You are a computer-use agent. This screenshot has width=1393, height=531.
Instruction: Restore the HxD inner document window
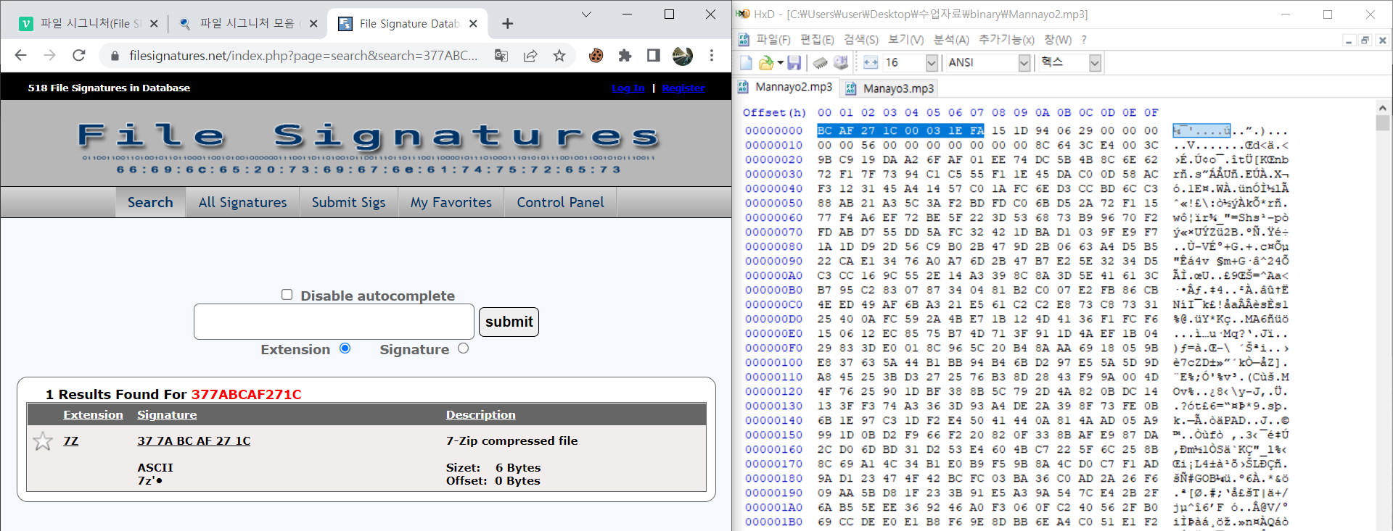coord(1365,41)
